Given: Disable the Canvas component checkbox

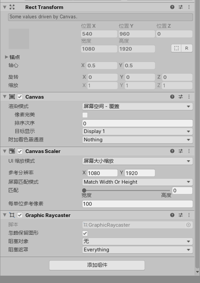Looking at the screenshot, I should (20, 97).
